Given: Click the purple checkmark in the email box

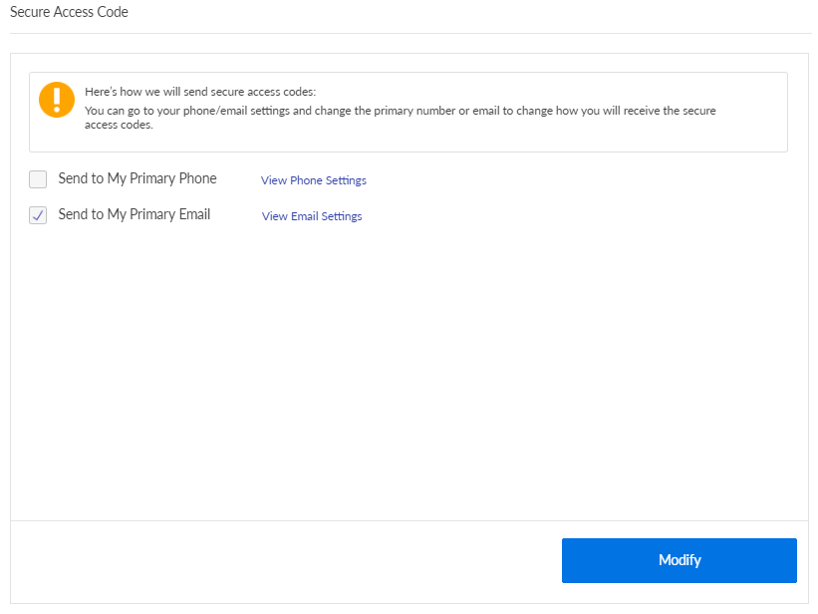Looking at the screenshot, I should click(38, 214).
